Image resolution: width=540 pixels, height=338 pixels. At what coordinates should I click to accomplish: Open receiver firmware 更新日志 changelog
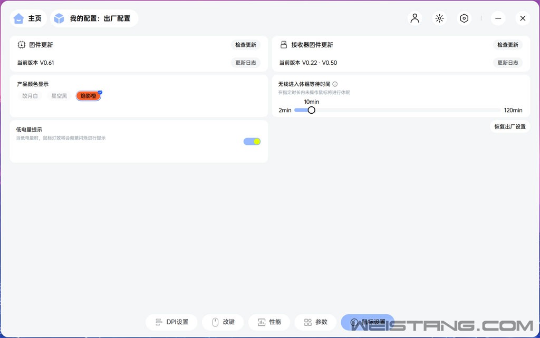click(x=508, y=63)
